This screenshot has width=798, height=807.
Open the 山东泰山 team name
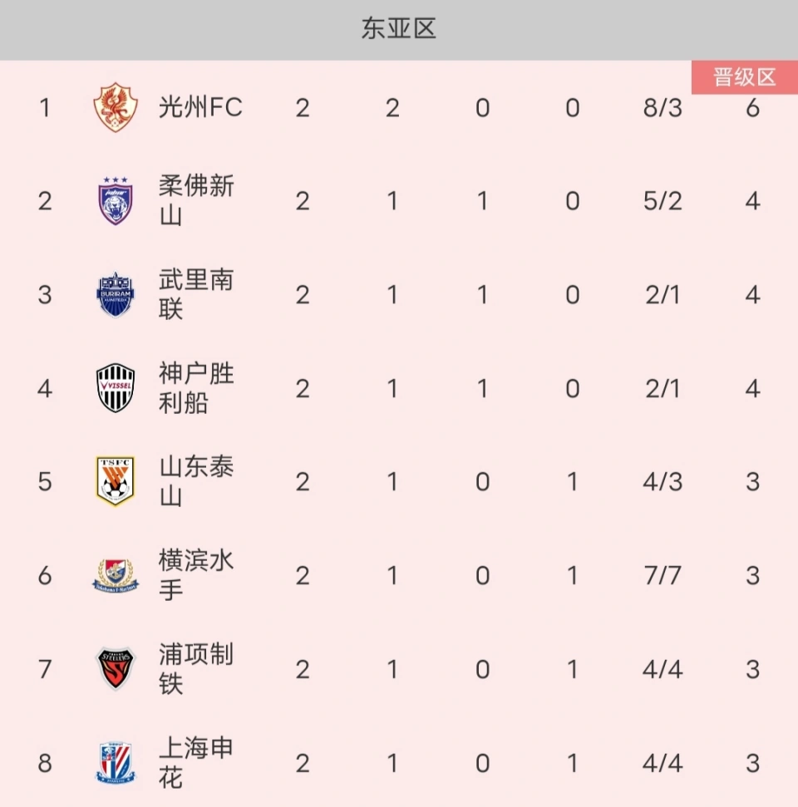click(x=196, y=481)
